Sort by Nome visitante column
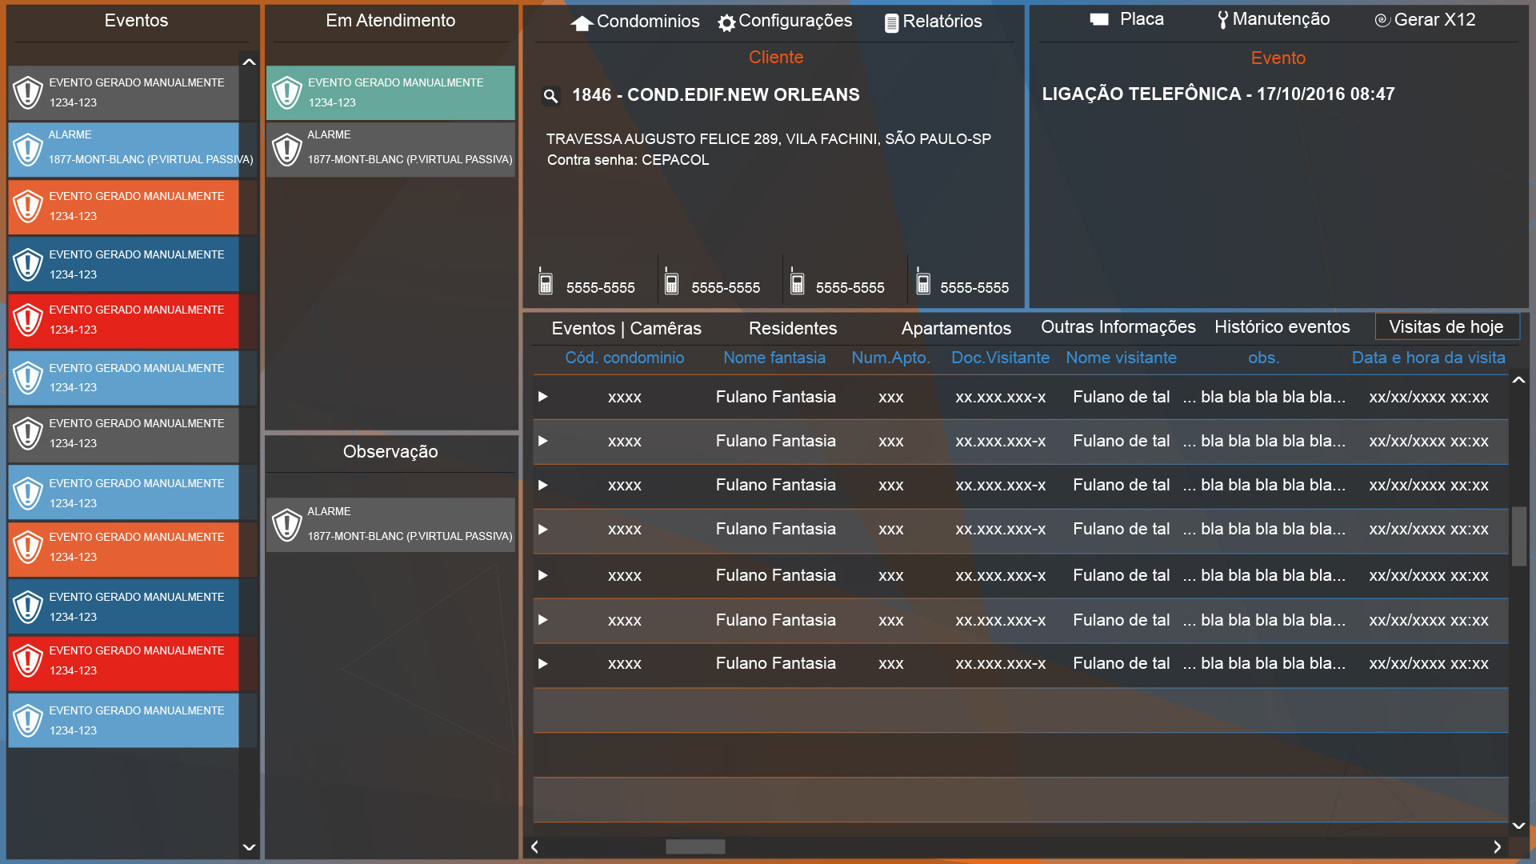 click(1121, 358)
